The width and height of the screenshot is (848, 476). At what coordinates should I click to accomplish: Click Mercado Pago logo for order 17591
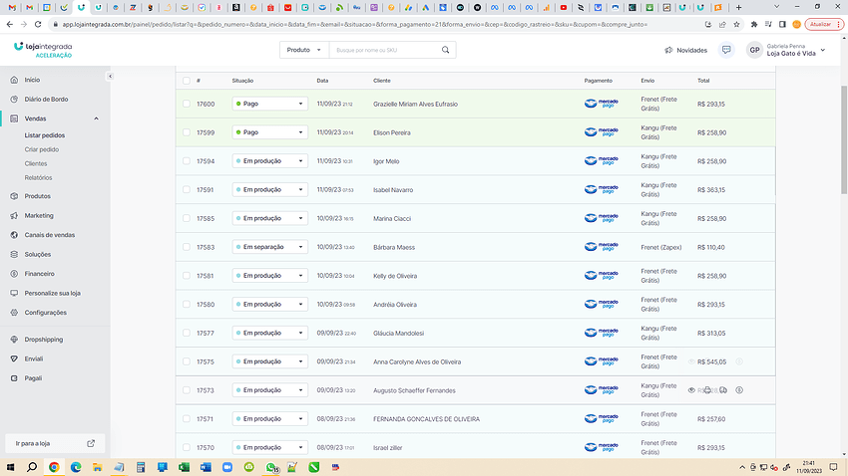pos(601,189)
